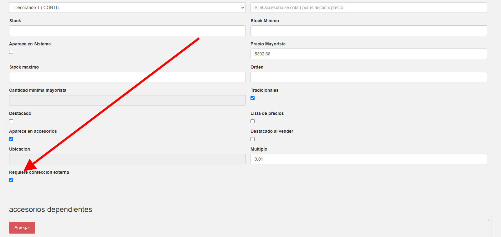Uncheck Aparece en accesorios checkbox
The width and height of the screenshot is (501, 237).
pos(11,139)
